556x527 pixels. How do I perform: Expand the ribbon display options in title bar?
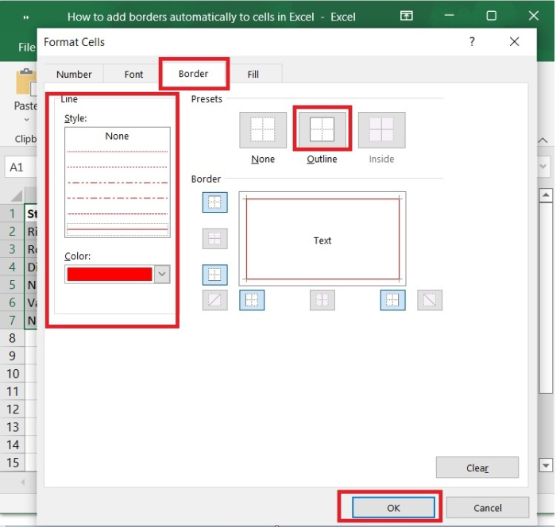(407, 16)
